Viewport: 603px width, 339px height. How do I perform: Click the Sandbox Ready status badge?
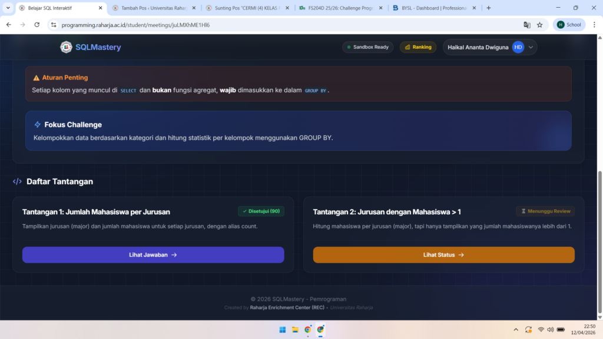point(367,47)
